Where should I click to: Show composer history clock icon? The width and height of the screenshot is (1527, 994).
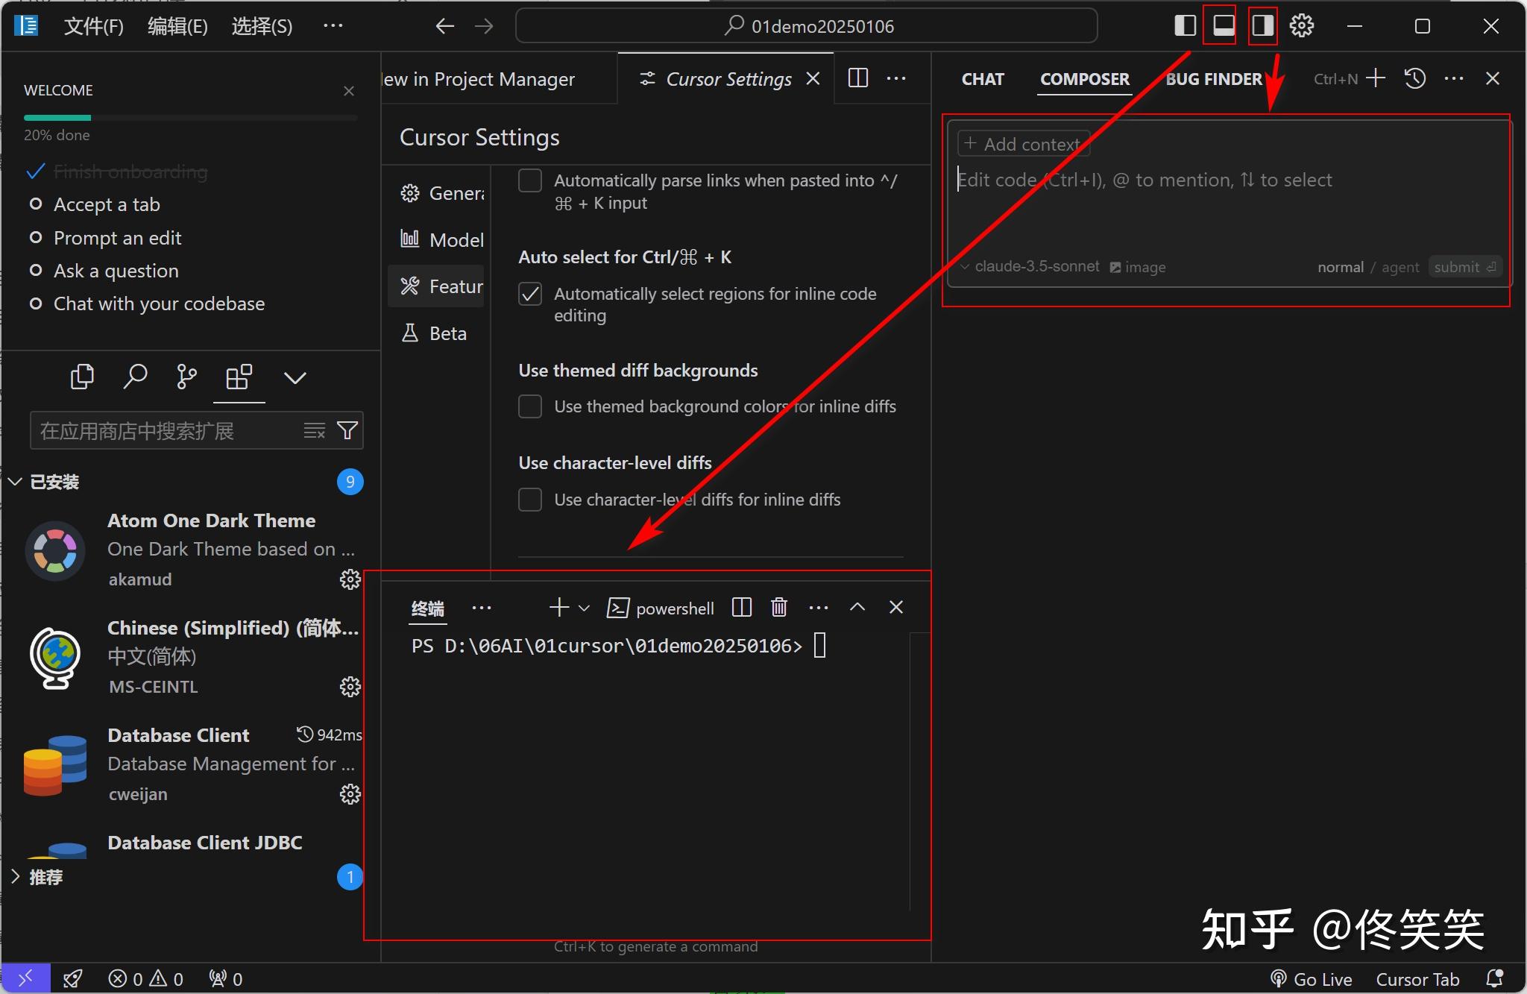pos(1414,78)
